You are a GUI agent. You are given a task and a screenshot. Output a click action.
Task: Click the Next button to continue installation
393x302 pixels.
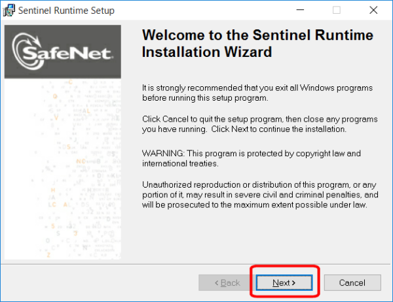284,283
